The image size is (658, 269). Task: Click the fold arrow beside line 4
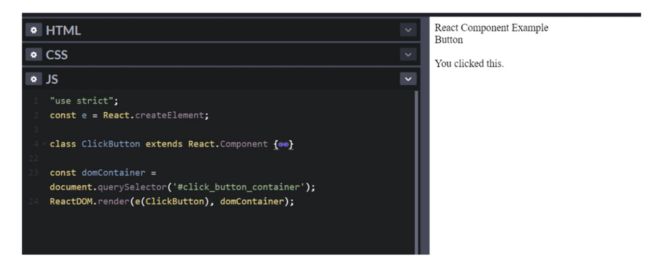43,144
